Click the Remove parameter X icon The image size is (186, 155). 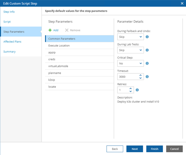click(67, 30)
